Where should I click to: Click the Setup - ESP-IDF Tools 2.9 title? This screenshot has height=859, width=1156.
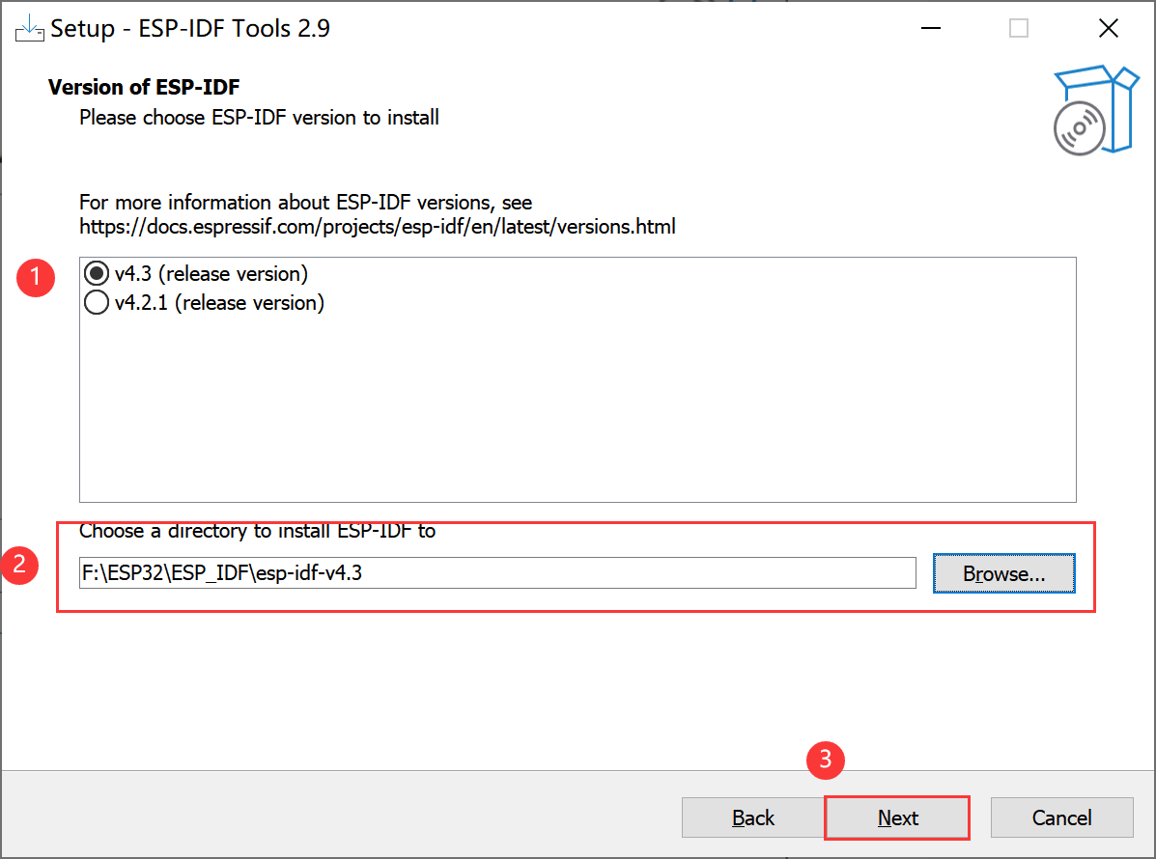pos(187,28)
